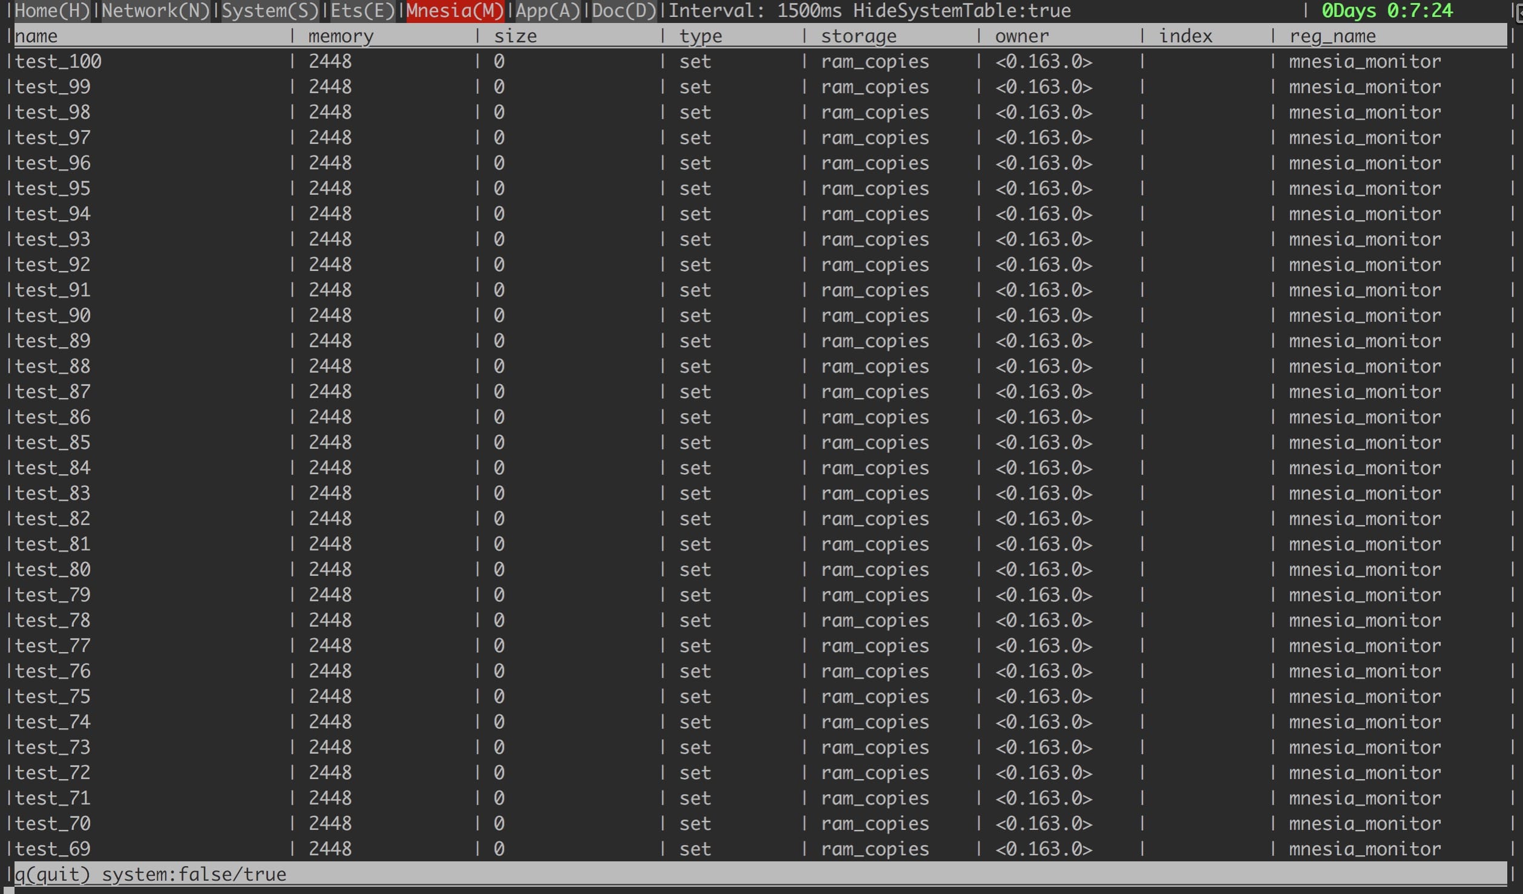This screenshot has width=1523, height=894.
Task: Click the q(quit) command in footer
Action: 52,875
